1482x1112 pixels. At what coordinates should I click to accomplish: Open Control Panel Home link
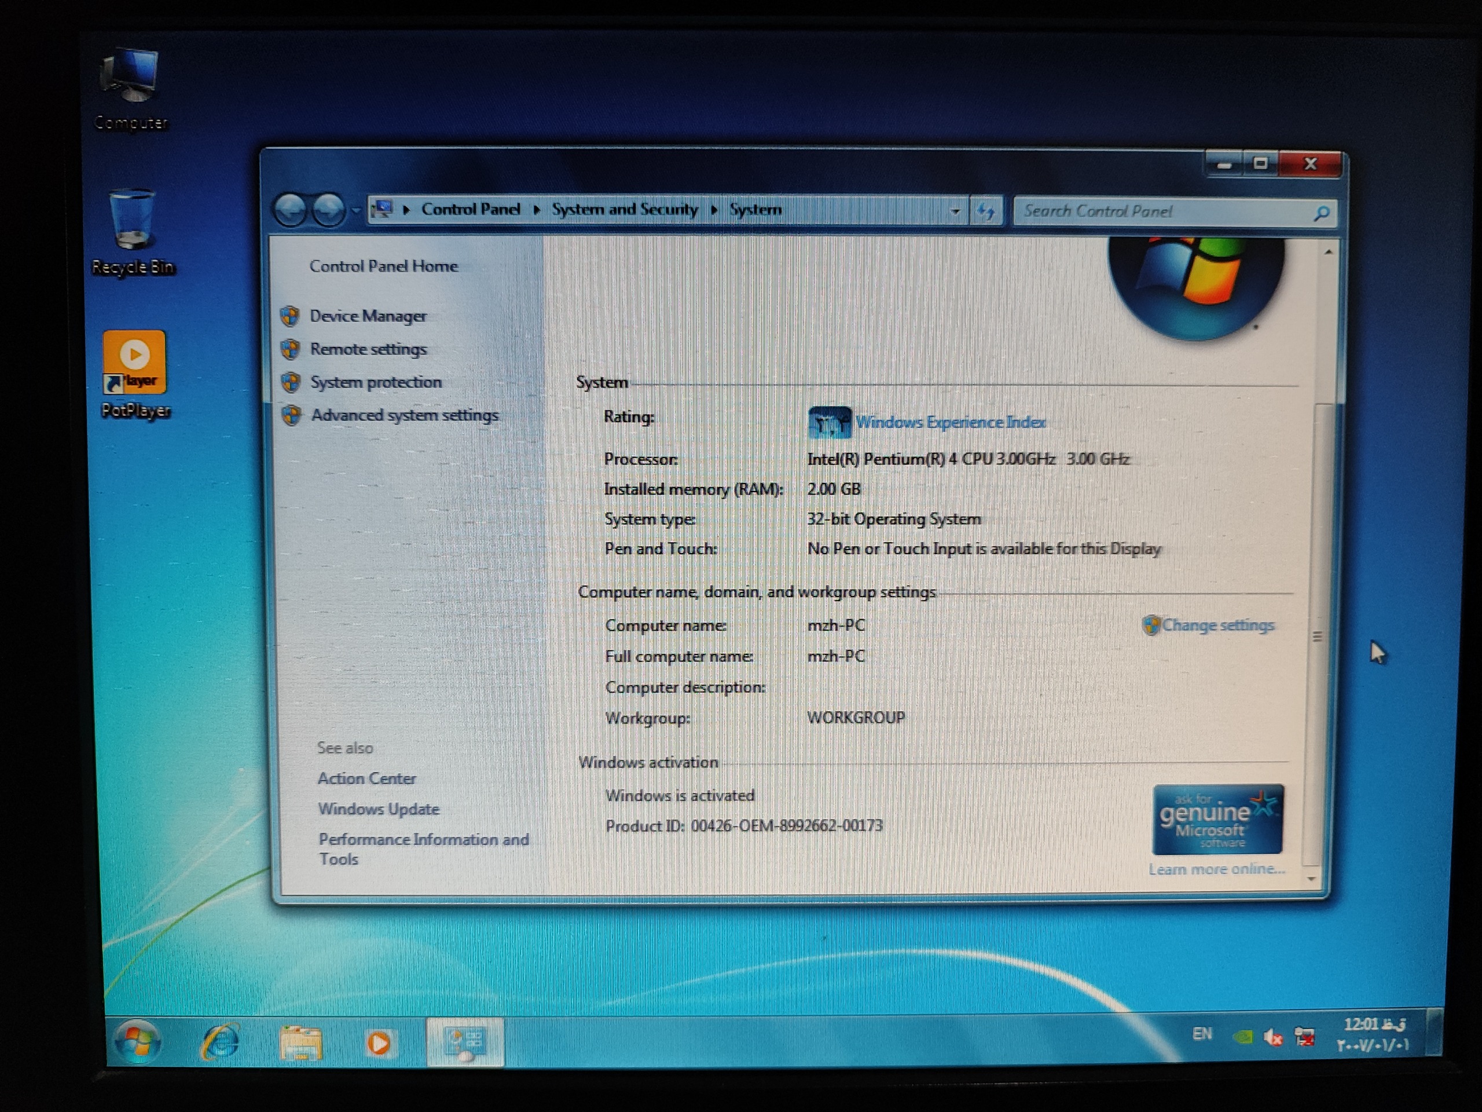(384, 266)
